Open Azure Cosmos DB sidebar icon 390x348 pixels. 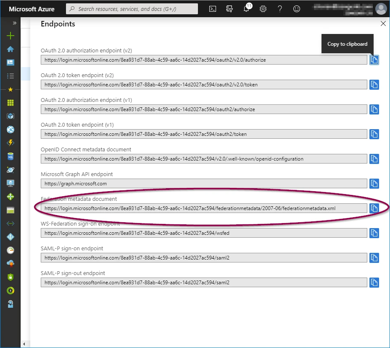11,170
